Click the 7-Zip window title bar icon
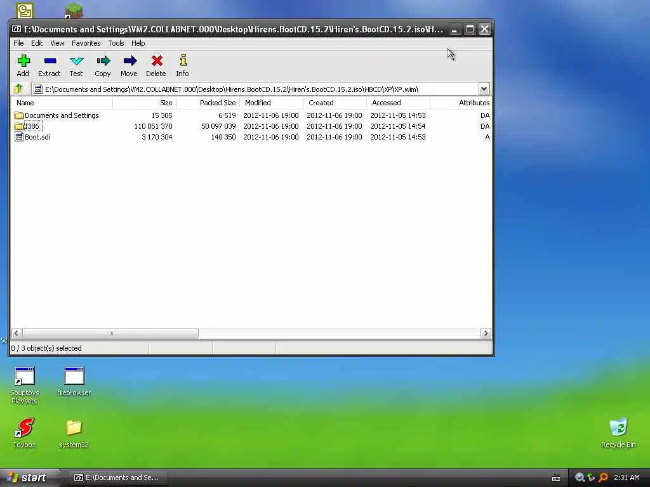This screenshot has width=650, height=487. (x=17, y=29)
